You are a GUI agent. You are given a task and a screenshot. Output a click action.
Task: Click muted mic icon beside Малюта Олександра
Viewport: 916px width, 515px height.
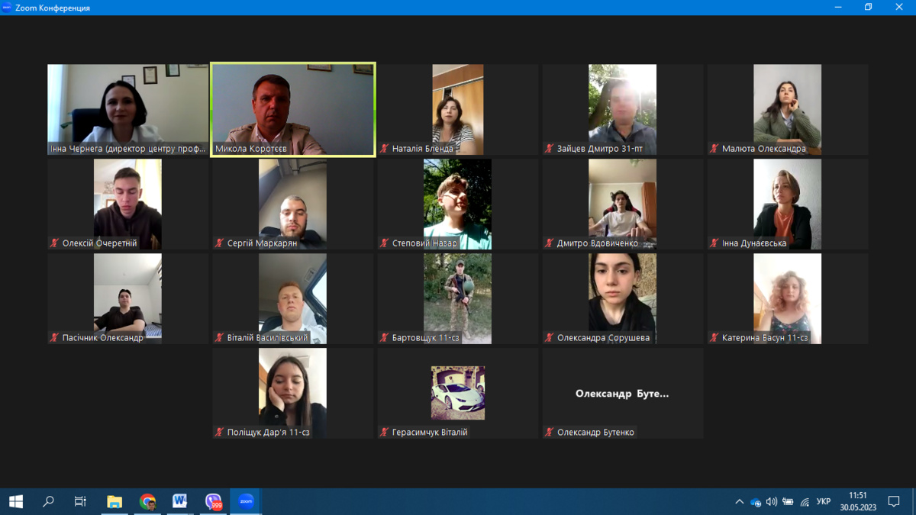click(714, 149)
